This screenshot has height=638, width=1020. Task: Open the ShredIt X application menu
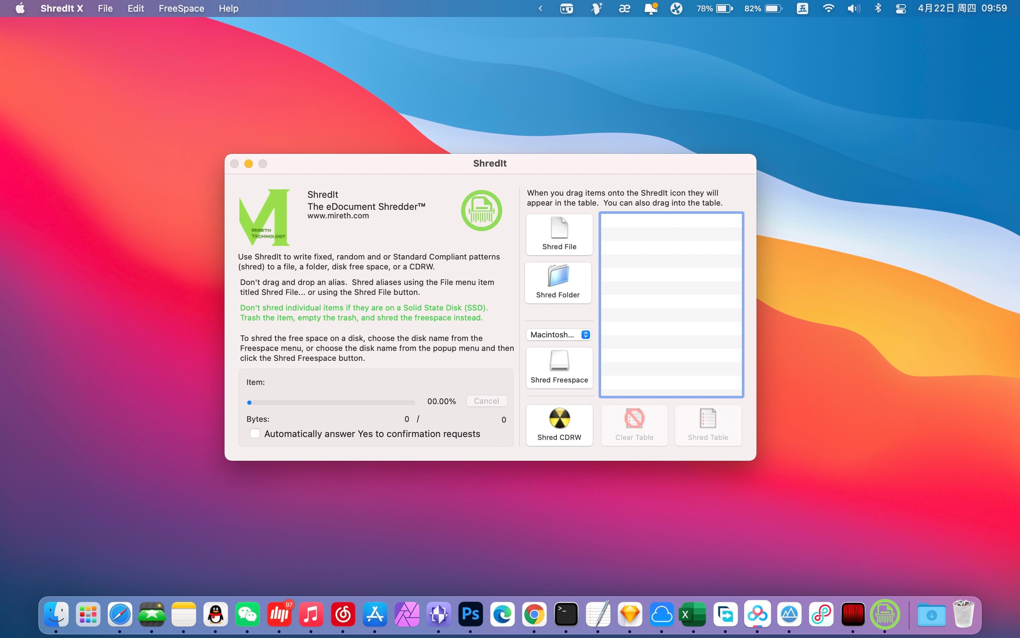[62, 9]
